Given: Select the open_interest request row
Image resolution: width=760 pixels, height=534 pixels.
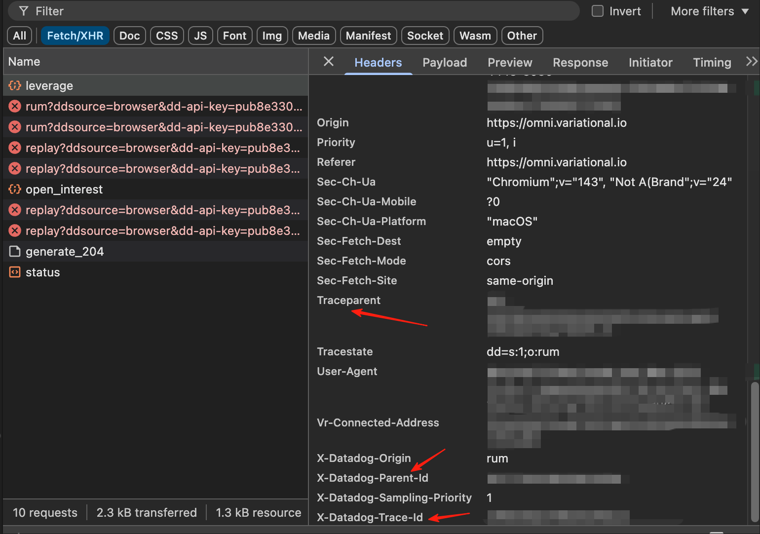Looking at the screenshot, I should 155,189.
